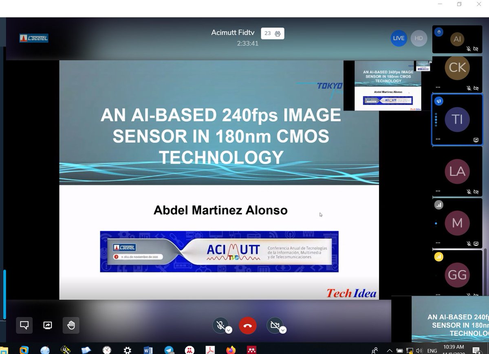The width and height of the screenshot is (489, 354).
Task: Open more options for CK participant
Action: pyautogui.click(x=438, y=87)
